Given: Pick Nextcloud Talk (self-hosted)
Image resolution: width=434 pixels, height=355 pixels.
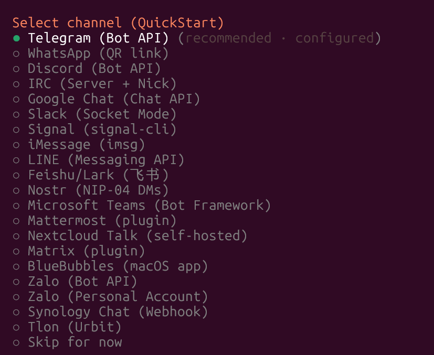Looking at the screenshot, I should coord(137,236).
